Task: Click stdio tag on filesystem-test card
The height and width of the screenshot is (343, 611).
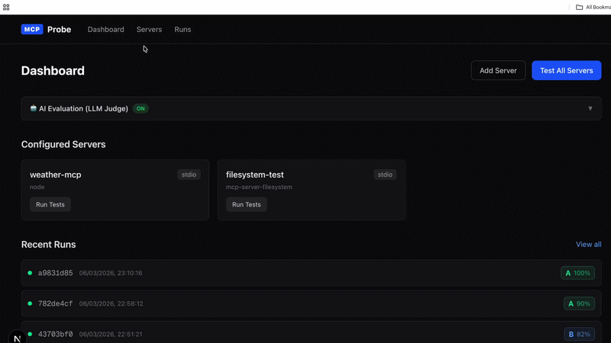Action: tap(385, 175)
